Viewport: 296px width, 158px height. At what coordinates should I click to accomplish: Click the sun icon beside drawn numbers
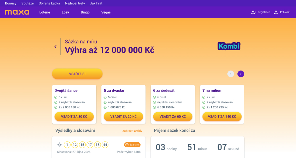(59, 145)
